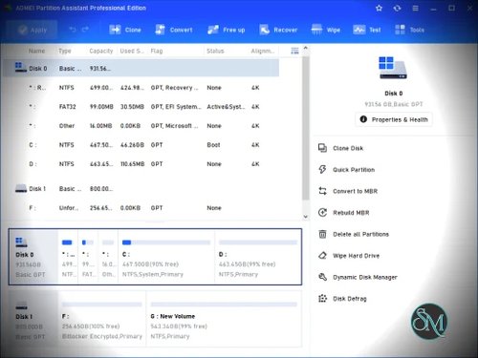The image size is (478, 358).
Task: Select the Disk 0 row in the list
Action: point(141,68)
